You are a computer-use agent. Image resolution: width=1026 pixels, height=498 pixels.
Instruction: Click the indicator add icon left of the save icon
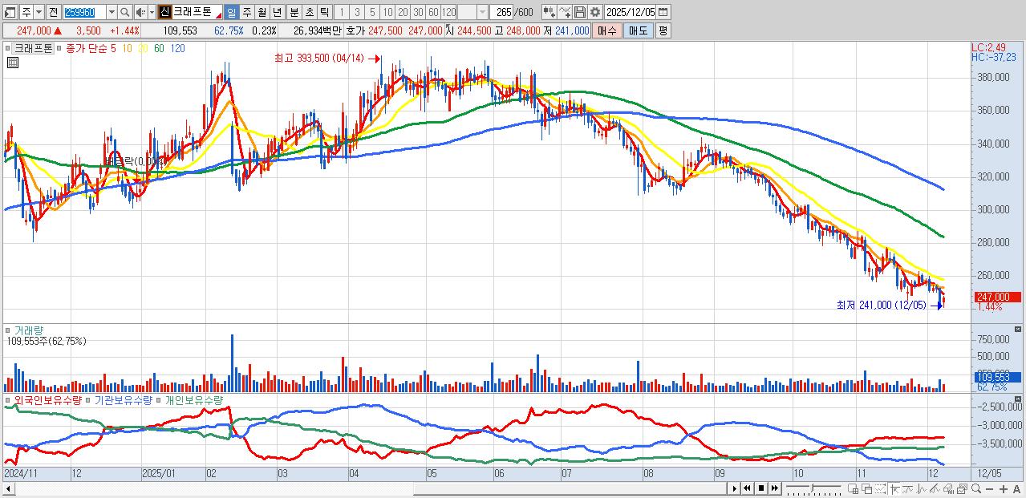pyautogui.click(x=549, y=12)
